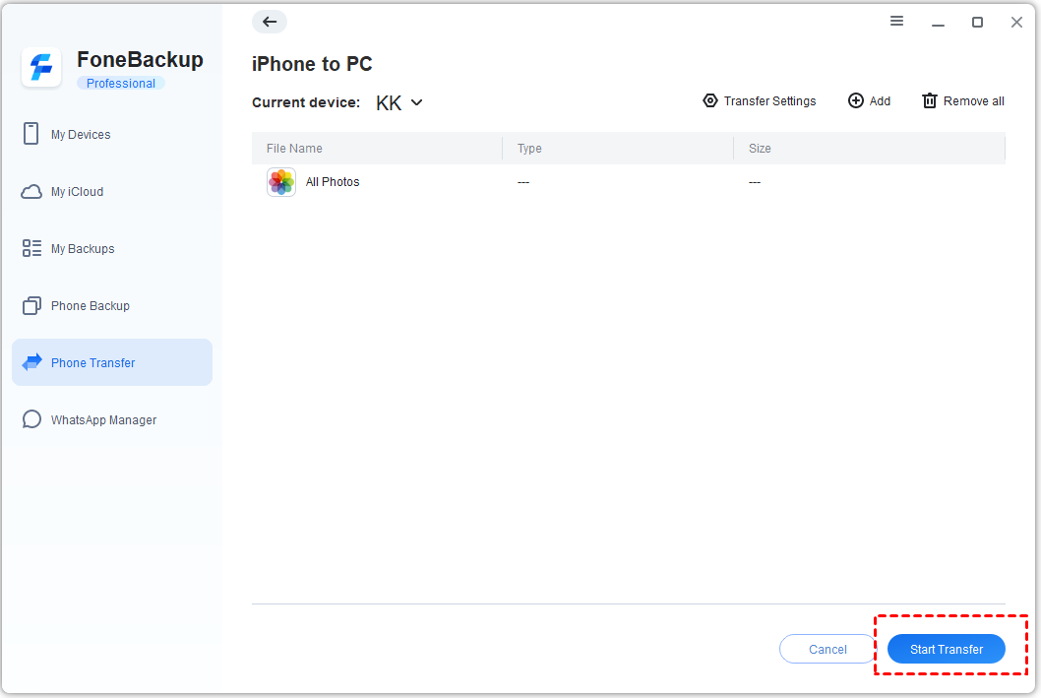Viewport: 1041px width, 698px height.
Task: Maximize the FoneBackup window
Action: click(x=977, y=22)
